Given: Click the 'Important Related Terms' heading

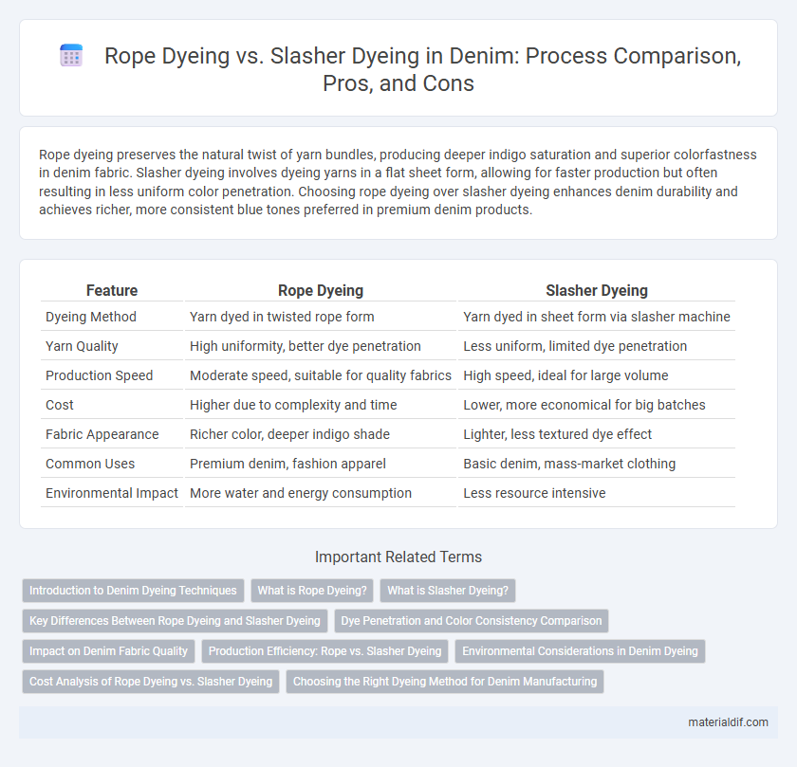Looking at the screenshot, I should pyautogui.click(x=398, y=557).
